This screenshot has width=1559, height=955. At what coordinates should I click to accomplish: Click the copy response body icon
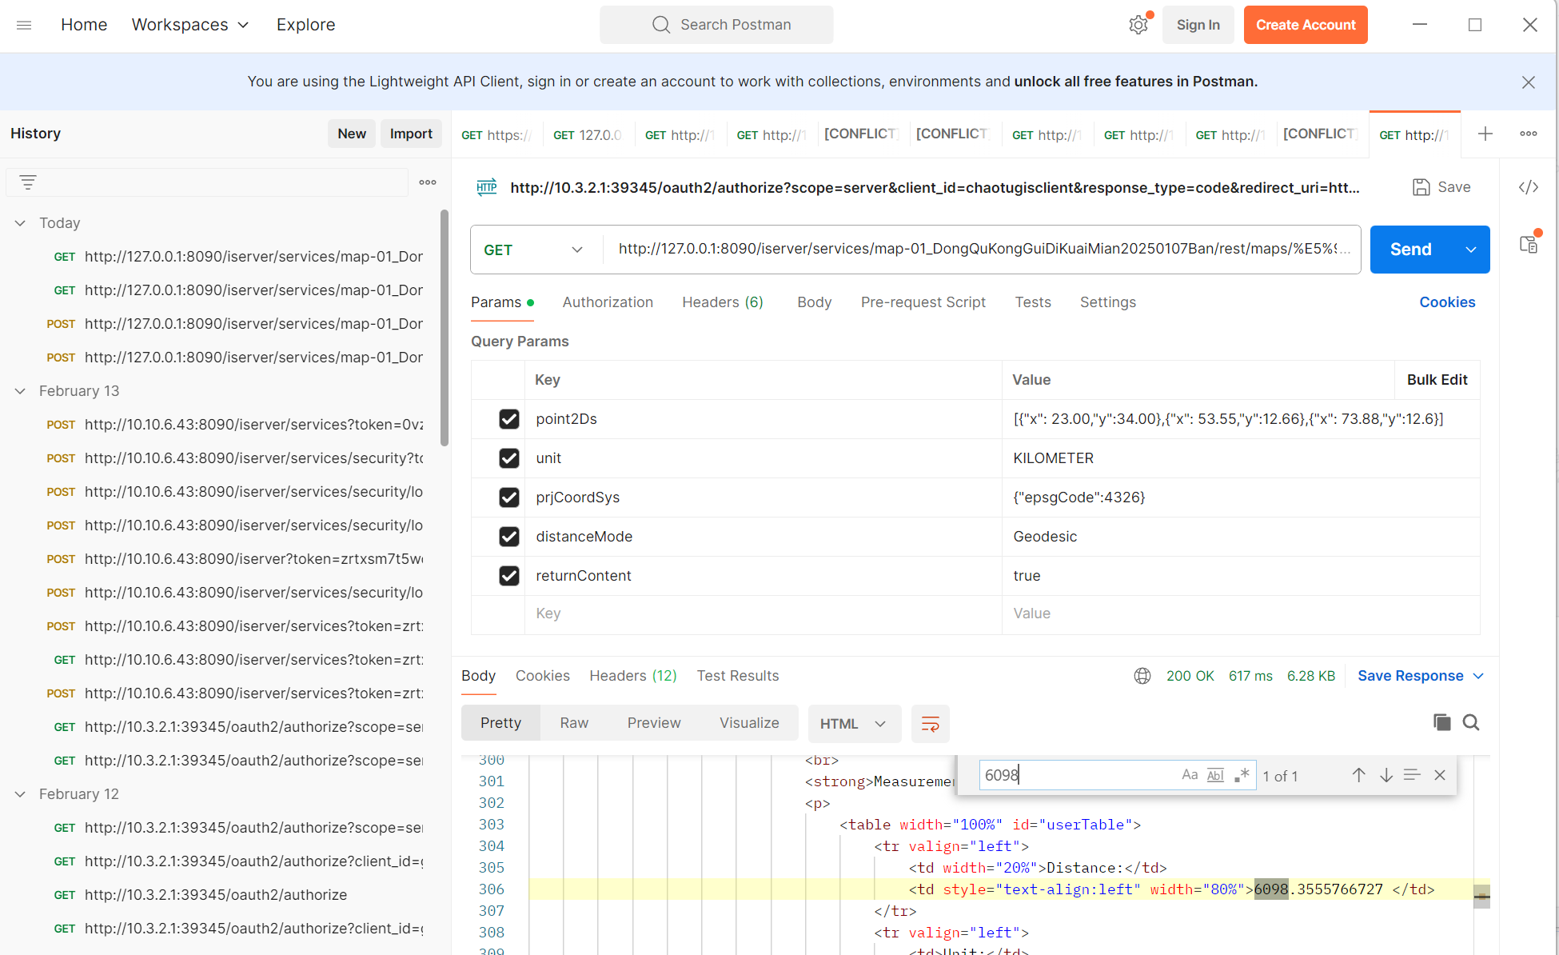1442,722
